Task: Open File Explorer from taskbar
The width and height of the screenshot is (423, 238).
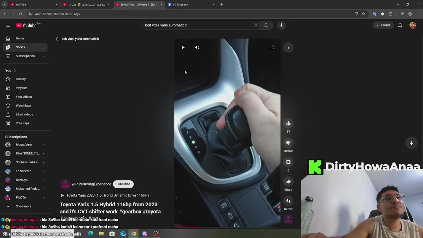Action: pyautogui.click(x=101, y=234)
